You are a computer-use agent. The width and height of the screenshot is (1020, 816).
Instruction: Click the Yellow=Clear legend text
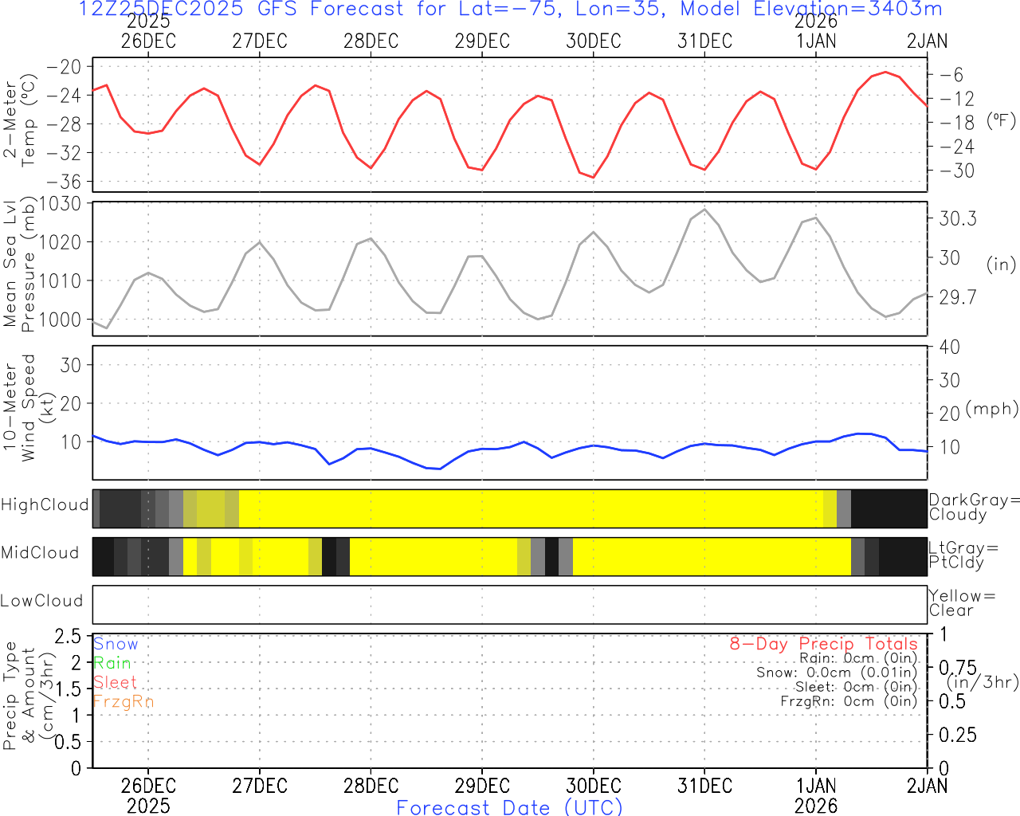click(962, 602)
